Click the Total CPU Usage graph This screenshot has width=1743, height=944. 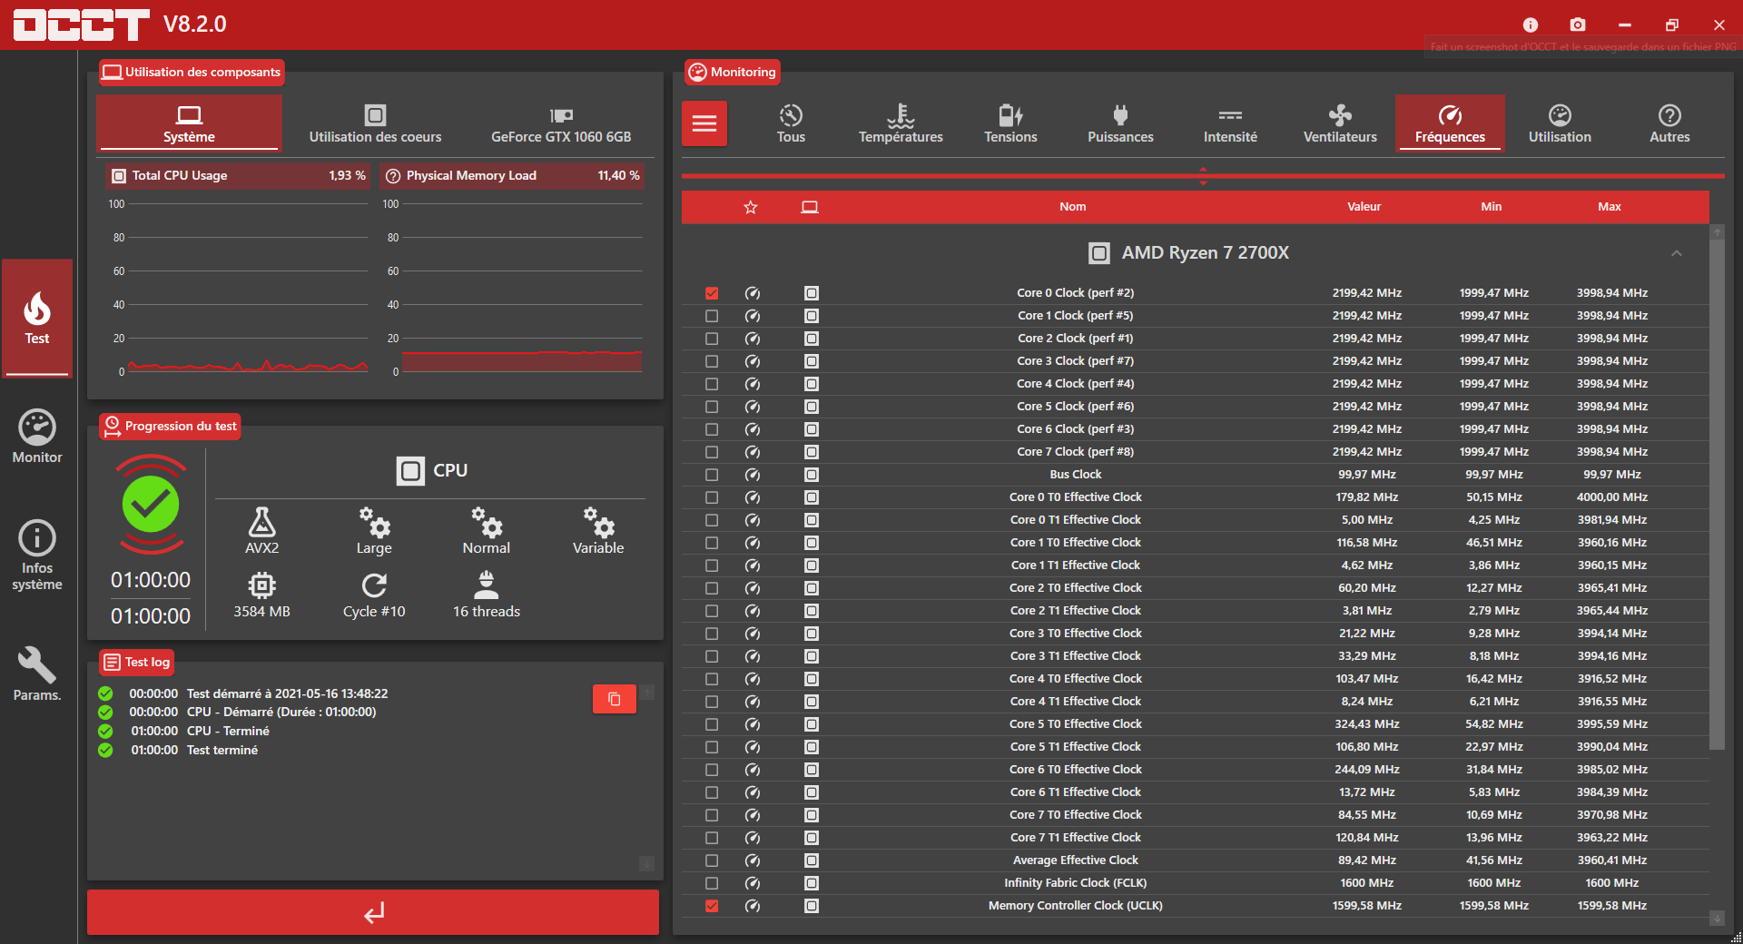click(x=239, y=288)
